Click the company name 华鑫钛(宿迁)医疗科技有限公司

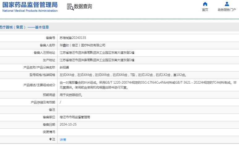pyautogui.click(x=83, y=45)
